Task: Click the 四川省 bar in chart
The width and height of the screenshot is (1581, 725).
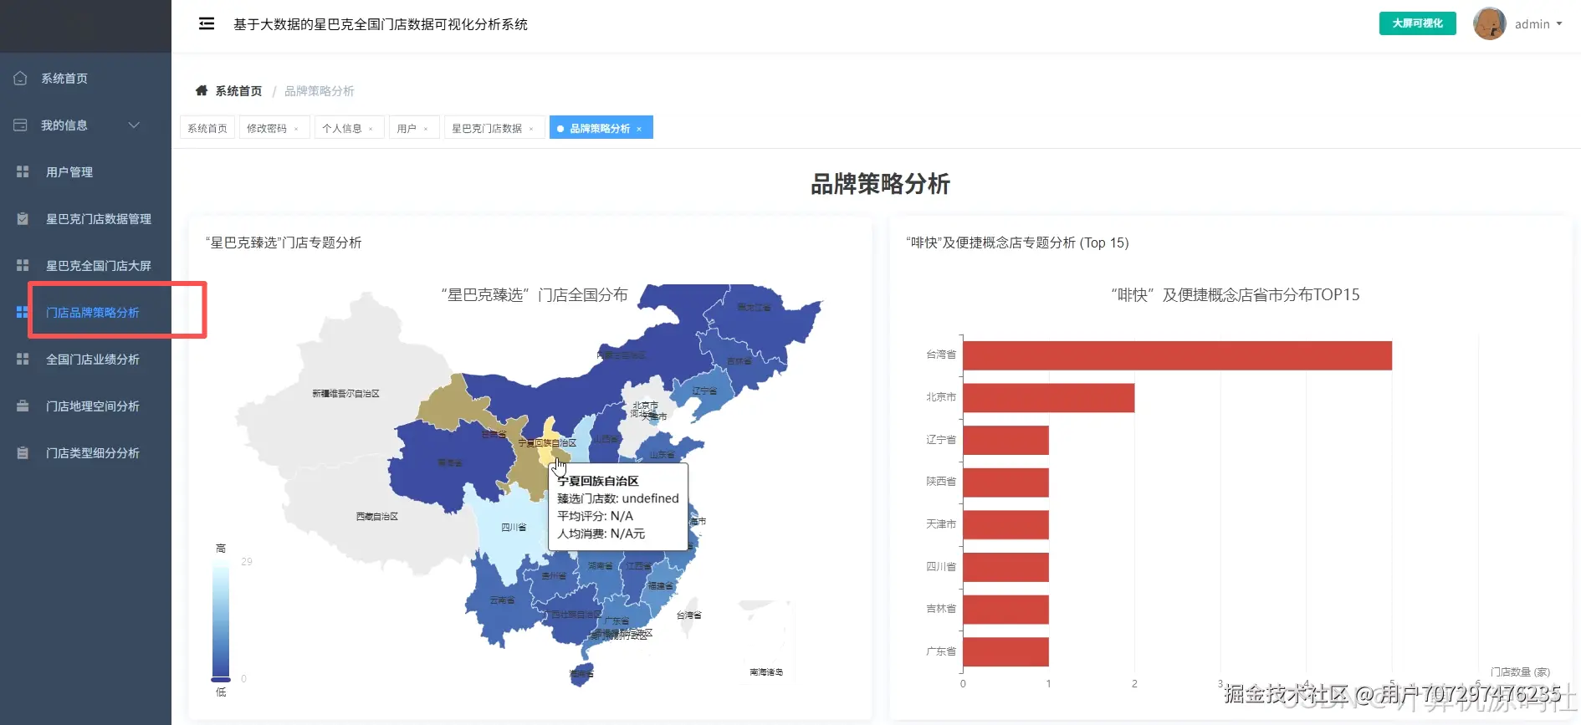Action: (1006, 567)
